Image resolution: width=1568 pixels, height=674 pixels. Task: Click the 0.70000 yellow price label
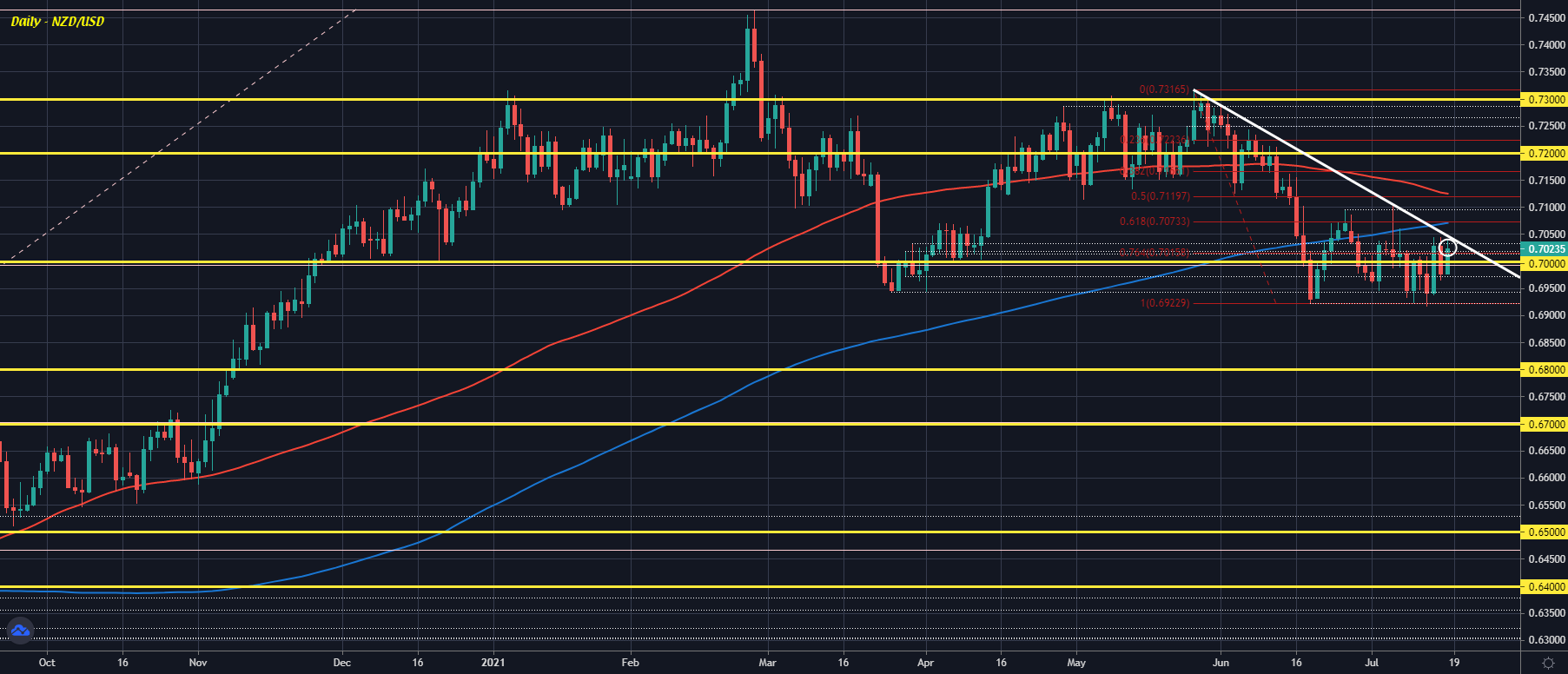click(1545, 263)
